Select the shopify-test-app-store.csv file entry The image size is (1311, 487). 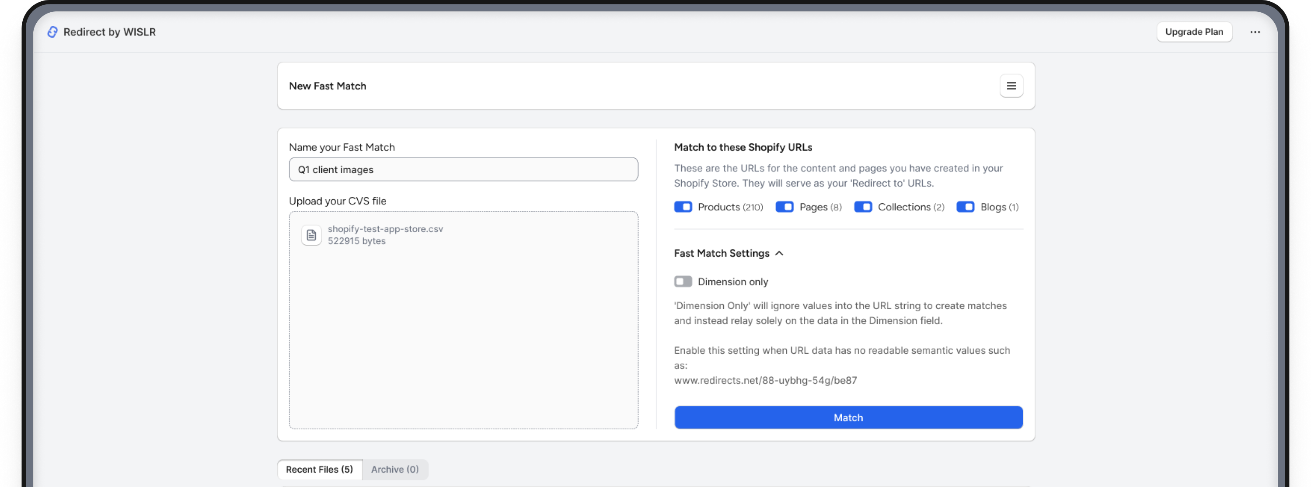point(386,235)
